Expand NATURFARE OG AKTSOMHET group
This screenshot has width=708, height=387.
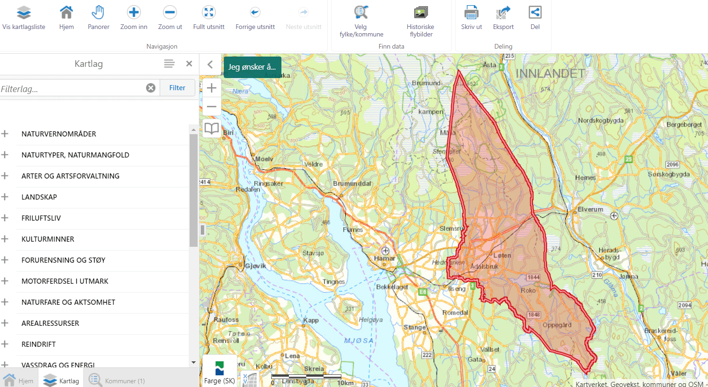pyautogui.click(x=5, y=302)
